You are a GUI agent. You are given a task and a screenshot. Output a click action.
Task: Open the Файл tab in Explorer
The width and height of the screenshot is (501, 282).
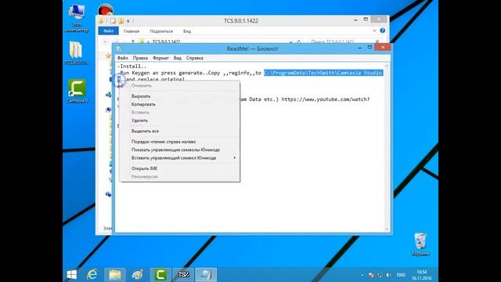pyautogui.click(x=108, y=31)
